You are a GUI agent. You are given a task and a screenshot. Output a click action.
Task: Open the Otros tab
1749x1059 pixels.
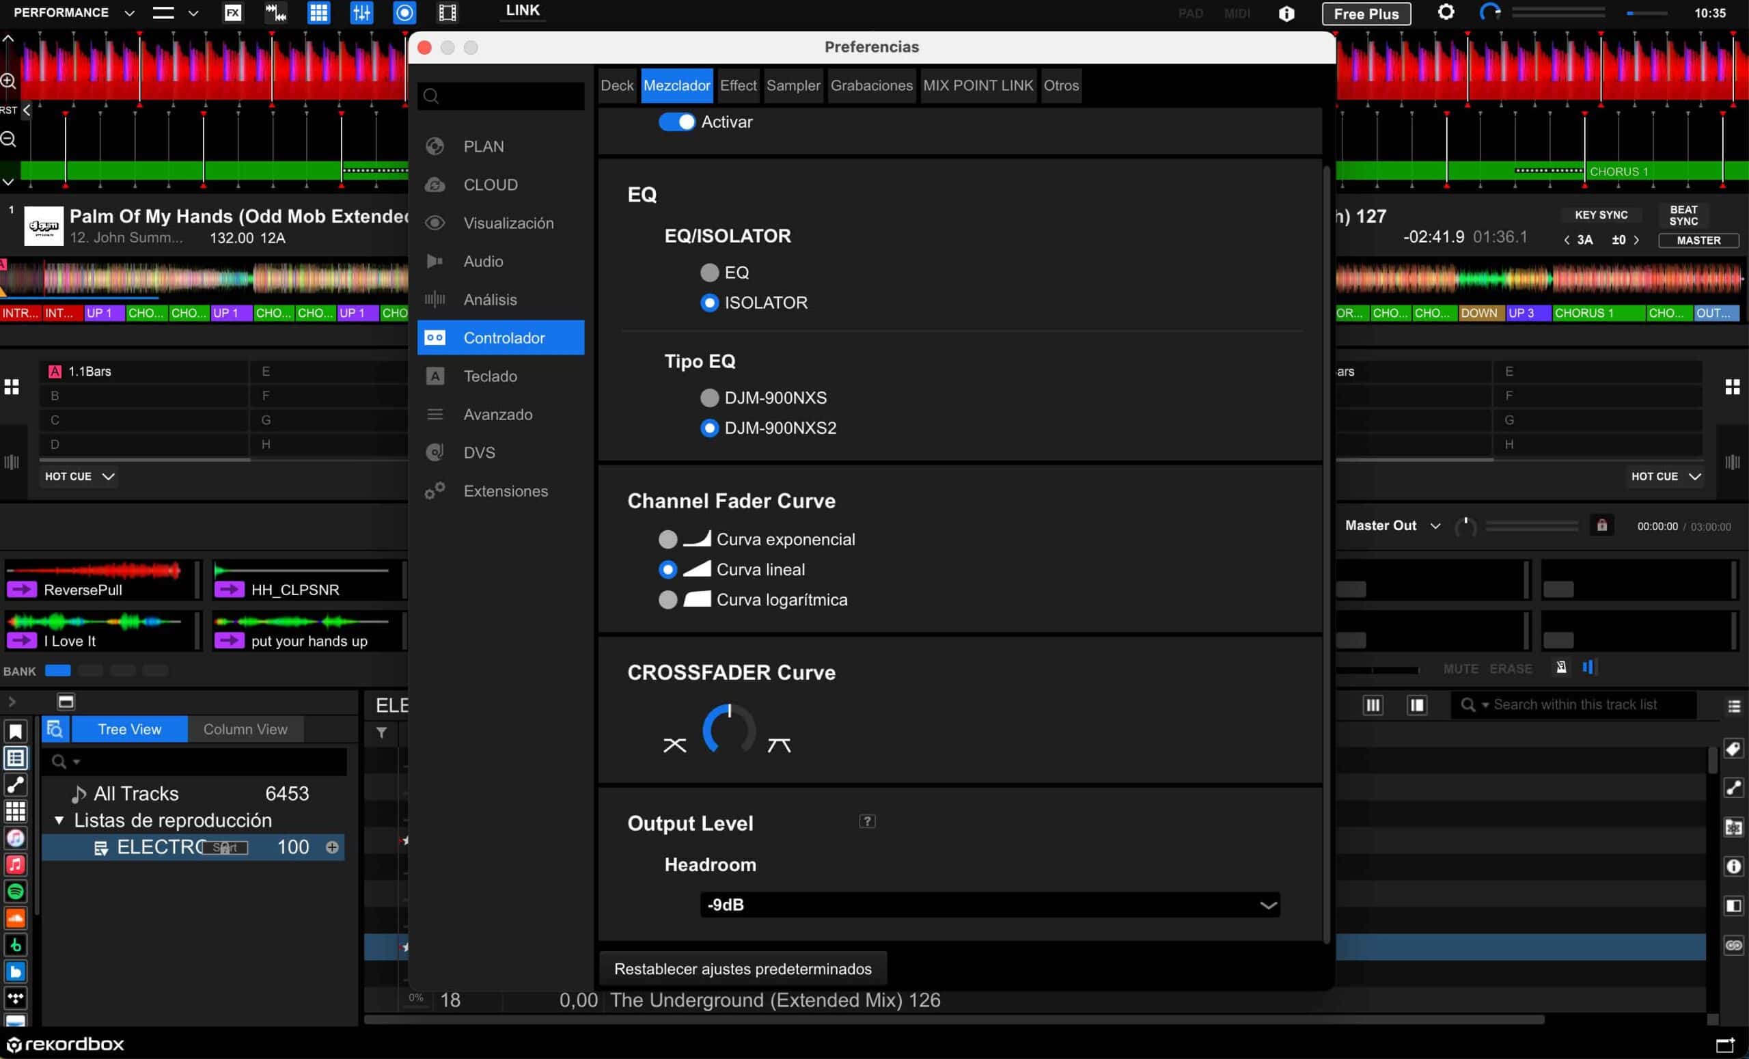coord(1060,85)
